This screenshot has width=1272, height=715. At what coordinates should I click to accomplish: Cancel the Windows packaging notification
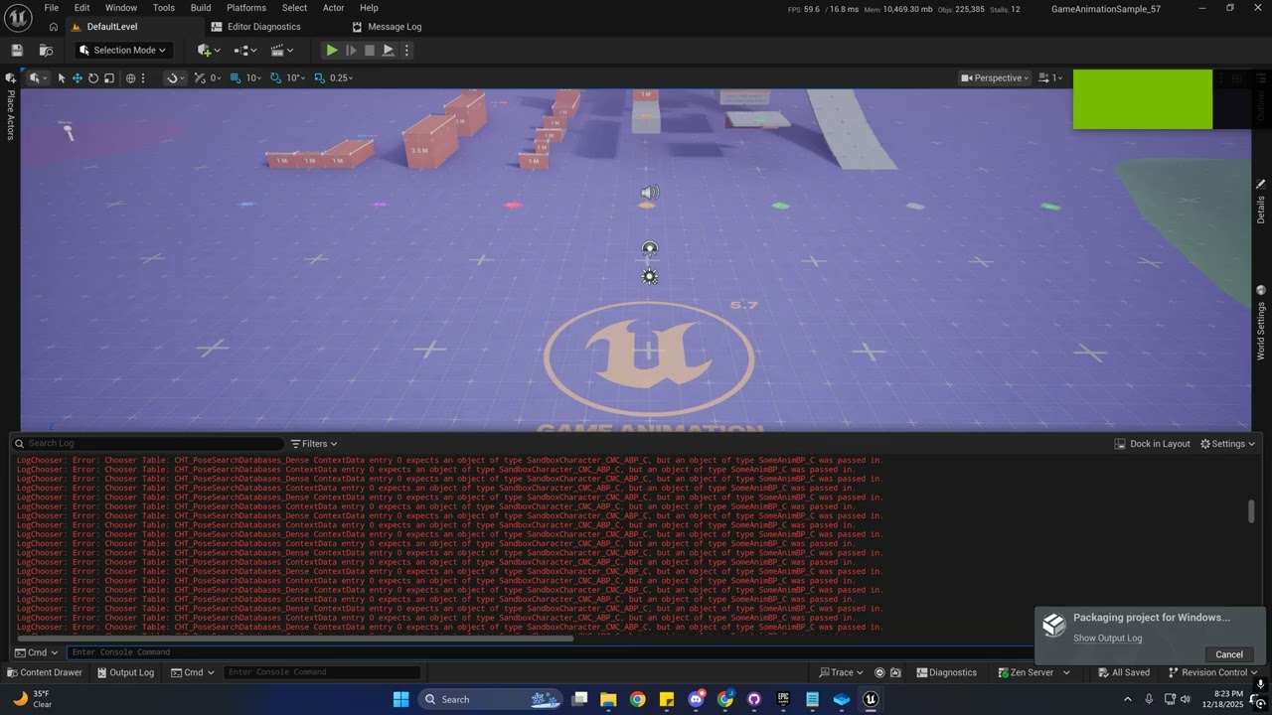(x=1229, y=654)
